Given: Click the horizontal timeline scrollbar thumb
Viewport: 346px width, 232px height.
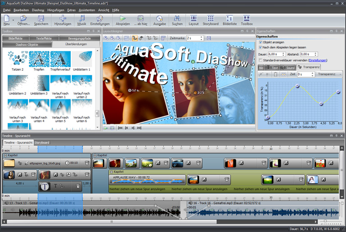Looking at the screenshot, I should (112, 222).
